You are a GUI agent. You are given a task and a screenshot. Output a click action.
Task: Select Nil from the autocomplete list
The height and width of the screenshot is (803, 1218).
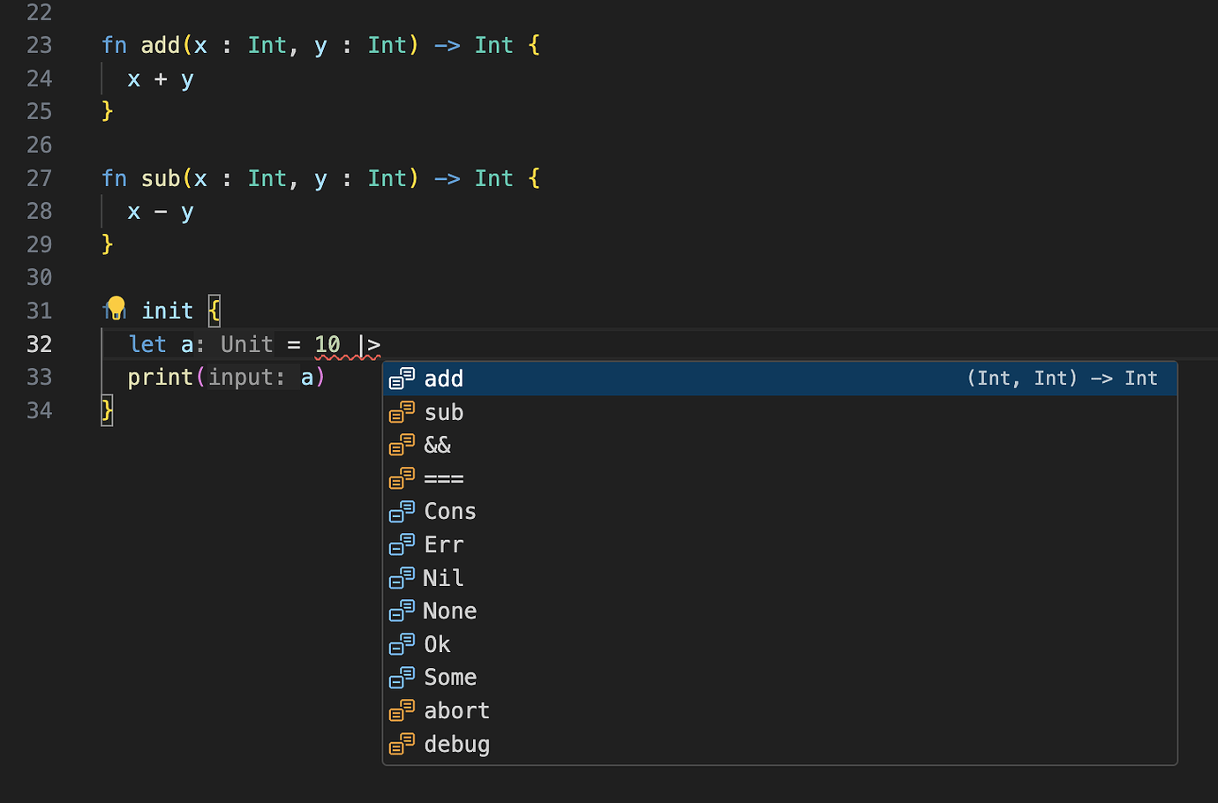(443, 578)
